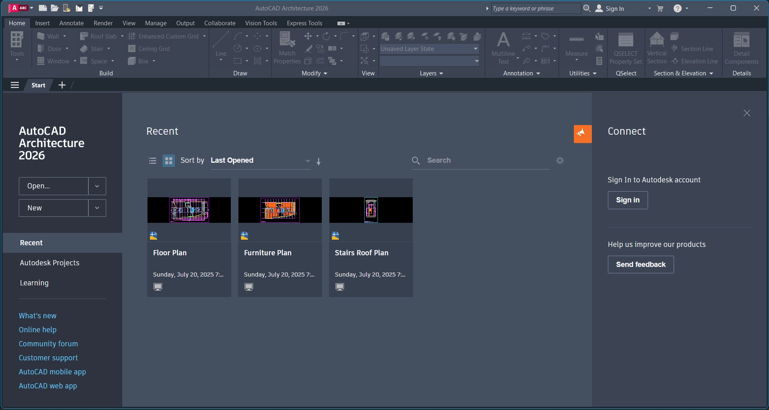Click the Match Properties tool
Screen dimensions: 769x410
point(287,48)
